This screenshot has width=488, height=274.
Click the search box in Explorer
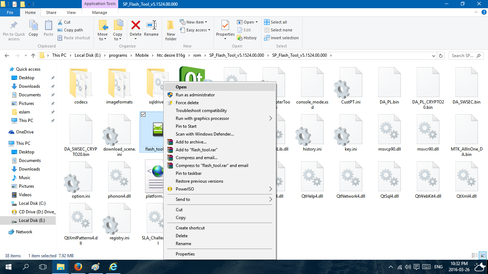click(x=465, y=56)
